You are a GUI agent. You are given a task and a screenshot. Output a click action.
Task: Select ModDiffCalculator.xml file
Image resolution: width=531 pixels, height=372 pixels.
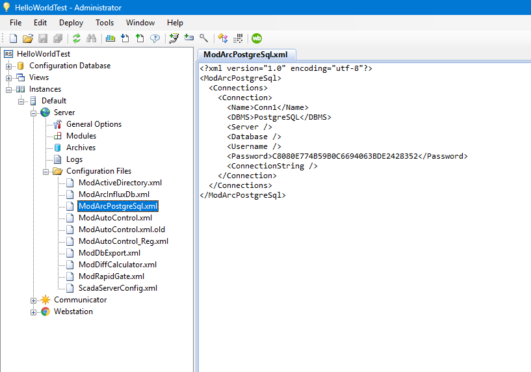click(118, 265)
